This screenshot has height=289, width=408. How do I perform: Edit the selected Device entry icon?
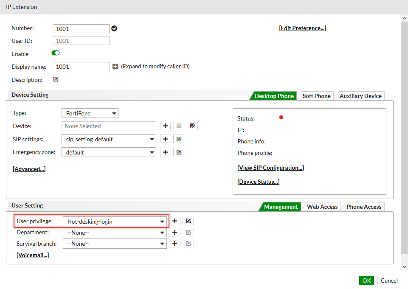179,126
